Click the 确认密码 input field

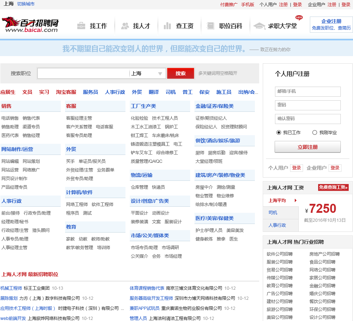[x=307, y=119]
